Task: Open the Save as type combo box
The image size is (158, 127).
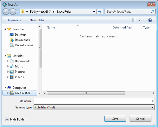Action: click(x=94, y=107)
